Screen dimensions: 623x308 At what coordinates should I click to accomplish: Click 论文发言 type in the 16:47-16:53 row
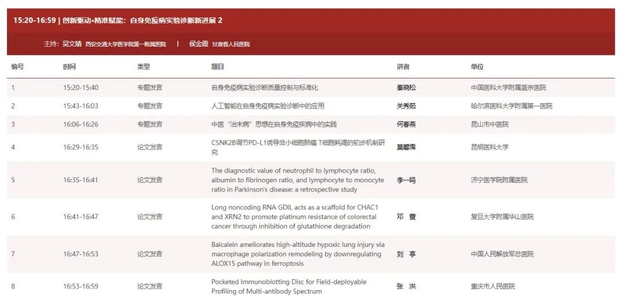pos(150,254)
